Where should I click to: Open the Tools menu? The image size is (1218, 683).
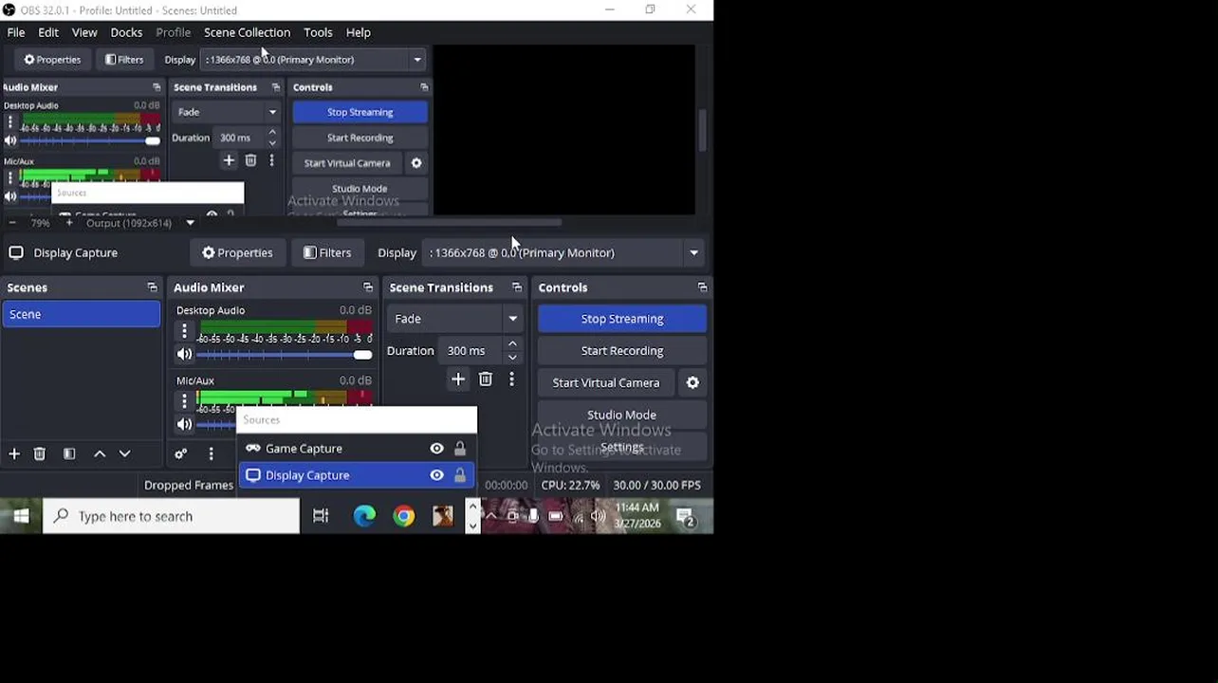click(318, 32)
